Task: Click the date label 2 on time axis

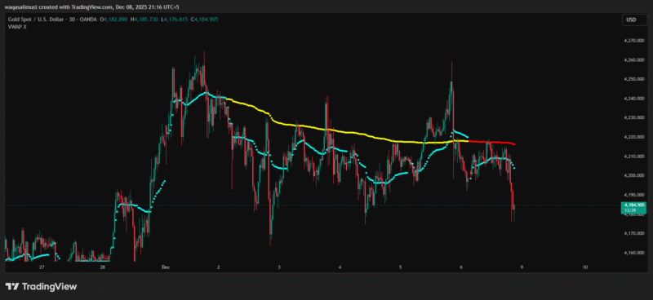Action: (x=218, y=267)
